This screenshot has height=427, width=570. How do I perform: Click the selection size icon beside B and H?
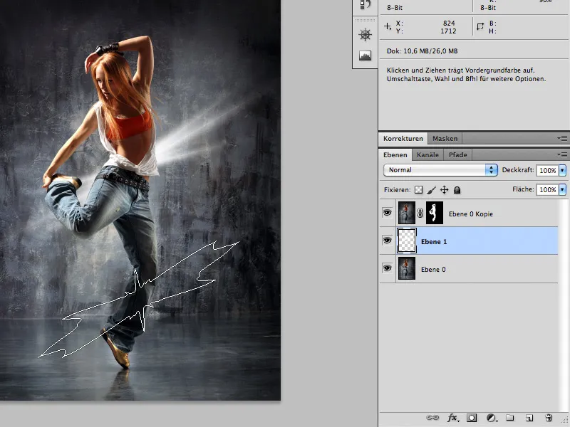point(480,26)
